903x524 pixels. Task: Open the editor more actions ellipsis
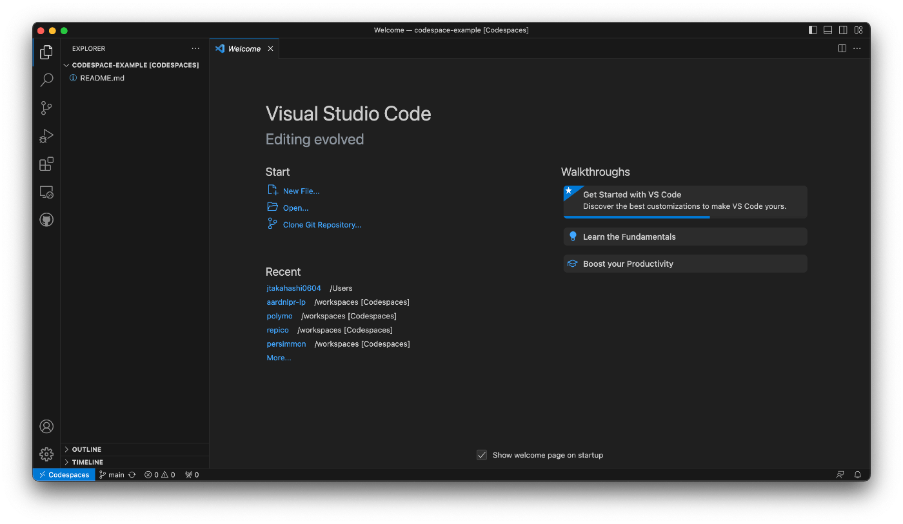coord(857,48)
